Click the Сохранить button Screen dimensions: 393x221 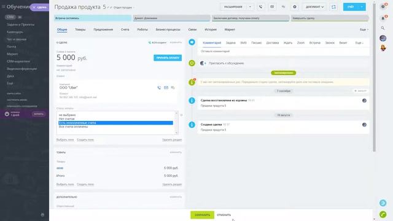(x=202, y=215)
